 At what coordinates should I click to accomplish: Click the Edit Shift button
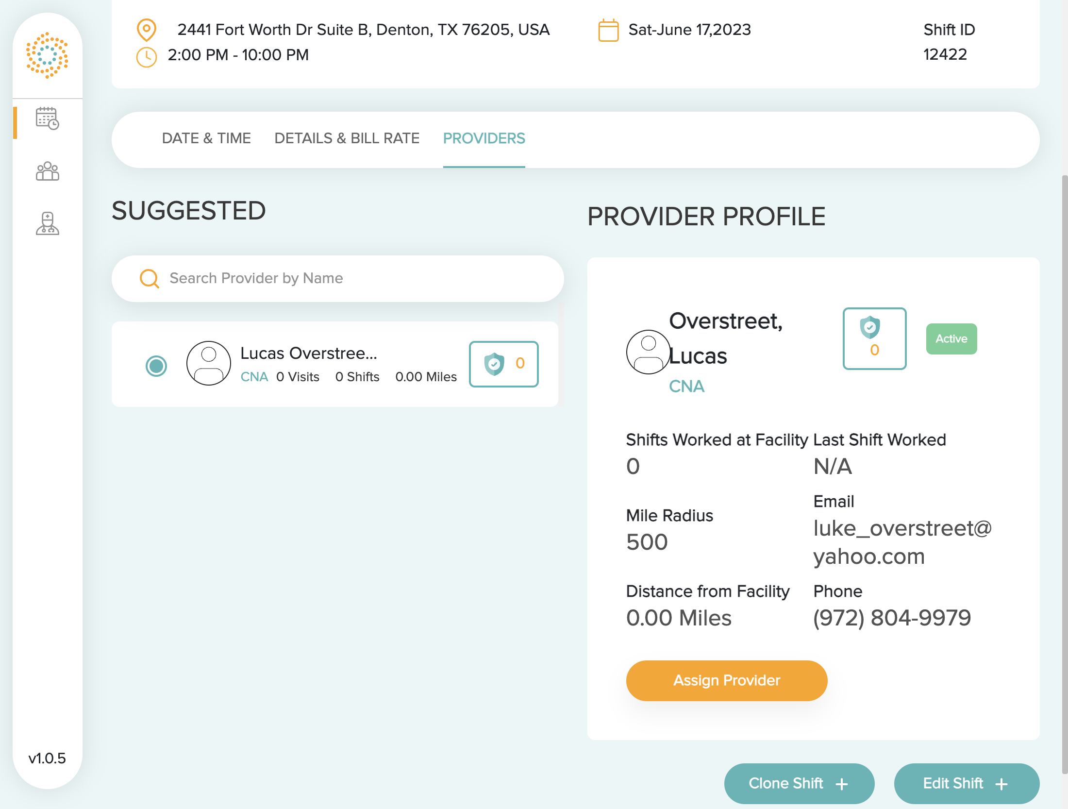(967, 783)
